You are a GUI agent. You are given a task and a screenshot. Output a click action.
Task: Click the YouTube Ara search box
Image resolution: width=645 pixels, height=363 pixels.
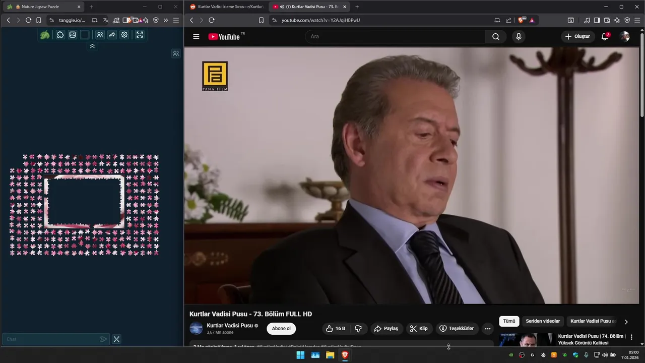pos(395,36)
